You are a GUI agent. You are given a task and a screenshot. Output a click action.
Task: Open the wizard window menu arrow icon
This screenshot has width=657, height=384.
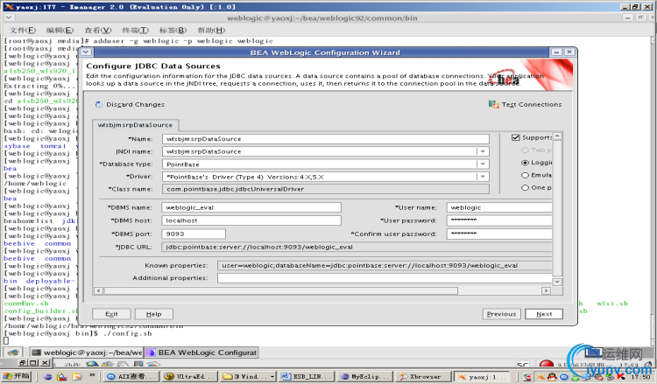coord(86,52)
